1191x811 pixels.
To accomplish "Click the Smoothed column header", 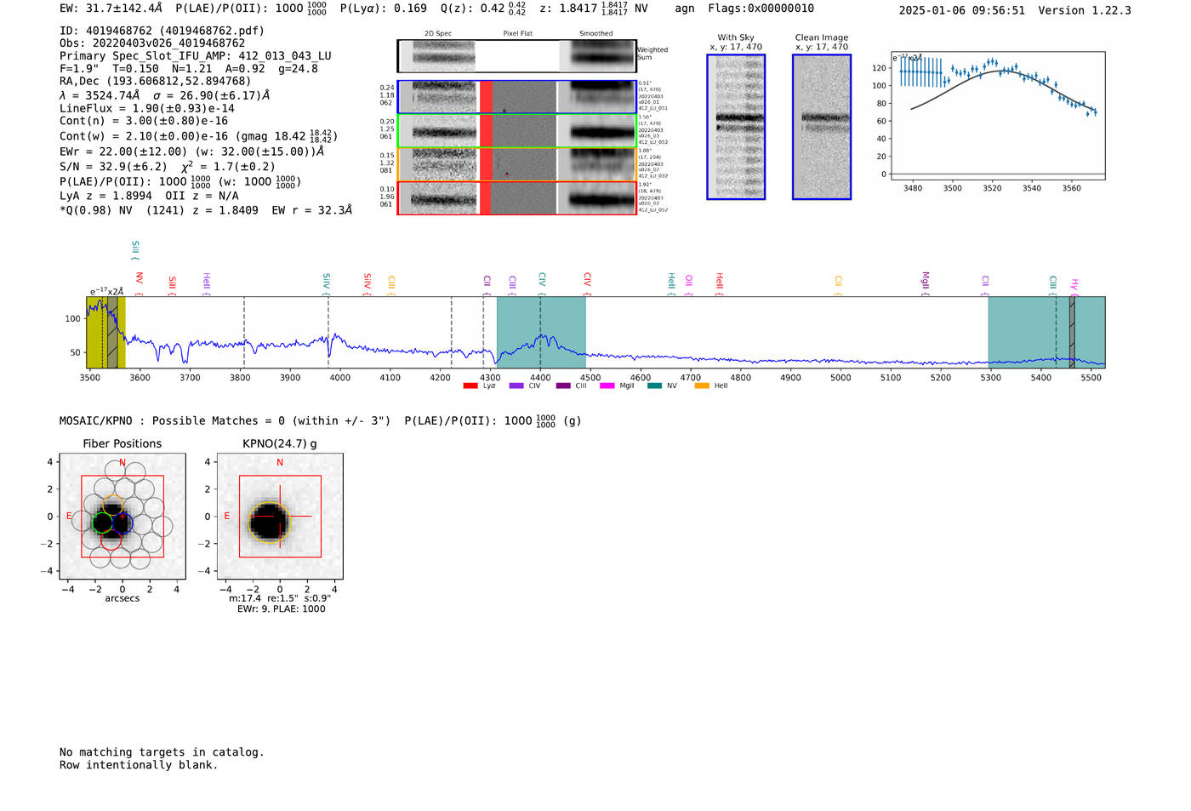I will (x=596, y=34).
